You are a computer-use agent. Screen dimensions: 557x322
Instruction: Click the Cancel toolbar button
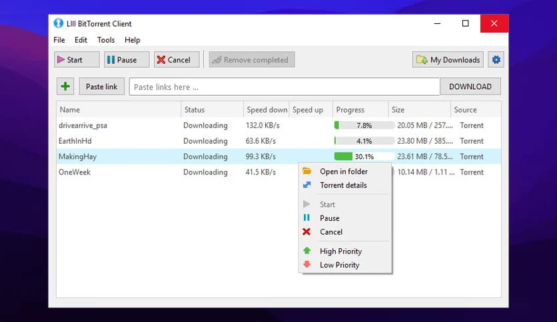pyautogui.click(x=177, y=60)
